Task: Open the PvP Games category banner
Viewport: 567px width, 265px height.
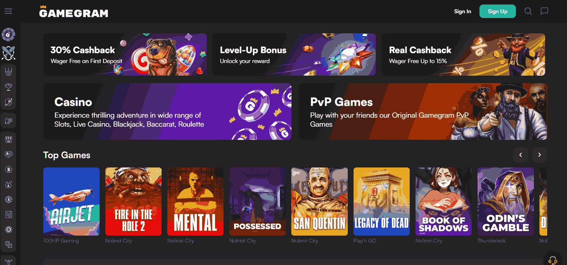Action: coord(423,111)
